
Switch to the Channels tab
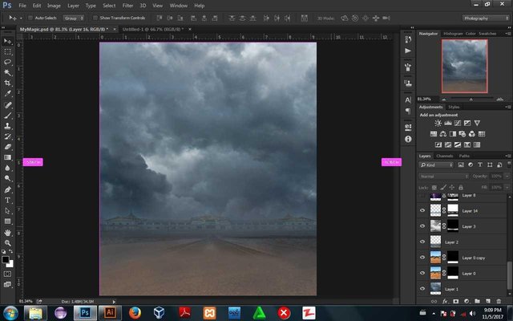pos(444,156)
